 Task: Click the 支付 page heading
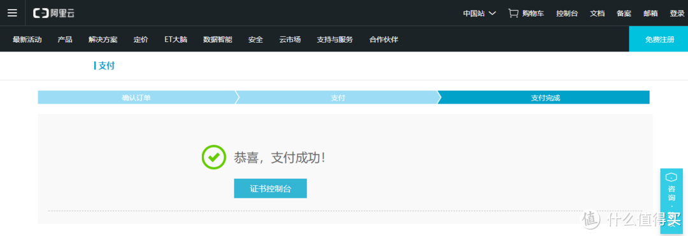[x=106, y=66]
